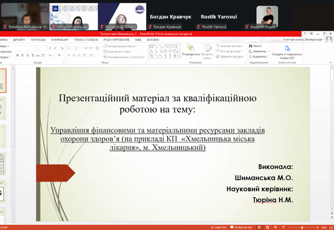Click the Notes (ЗАМЕТКИ) button

pyautogui.click(x=218, y=228)
